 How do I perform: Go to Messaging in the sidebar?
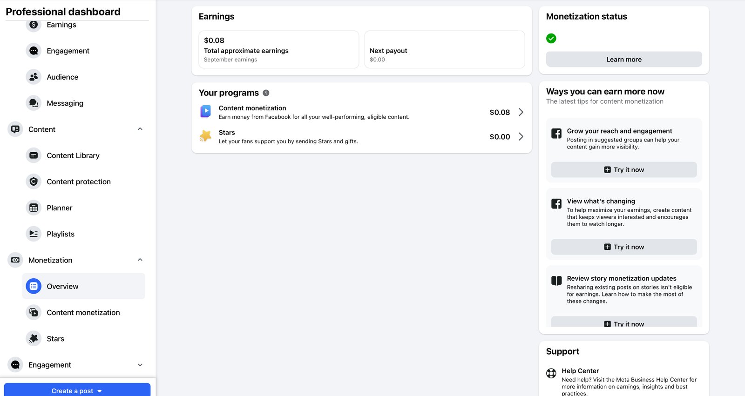click(84, 103)
